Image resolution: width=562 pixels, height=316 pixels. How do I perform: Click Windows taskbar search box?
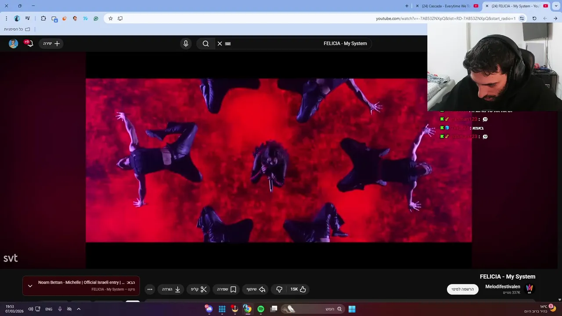click(313, 309)
